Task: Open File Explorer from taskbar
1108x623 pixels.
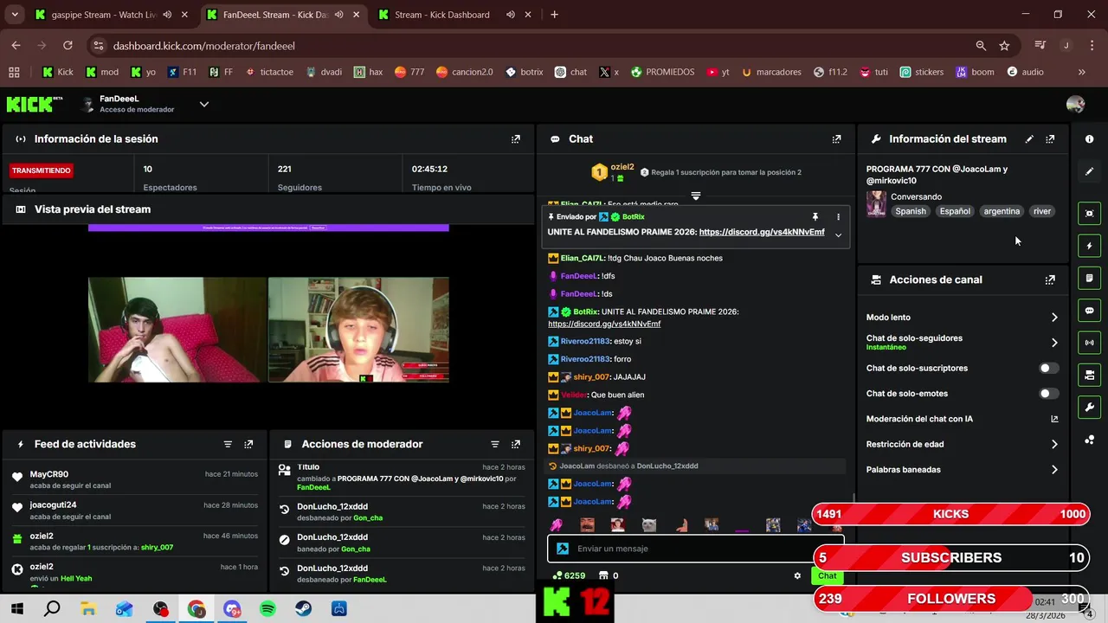Action: click(x=88, y=609)
